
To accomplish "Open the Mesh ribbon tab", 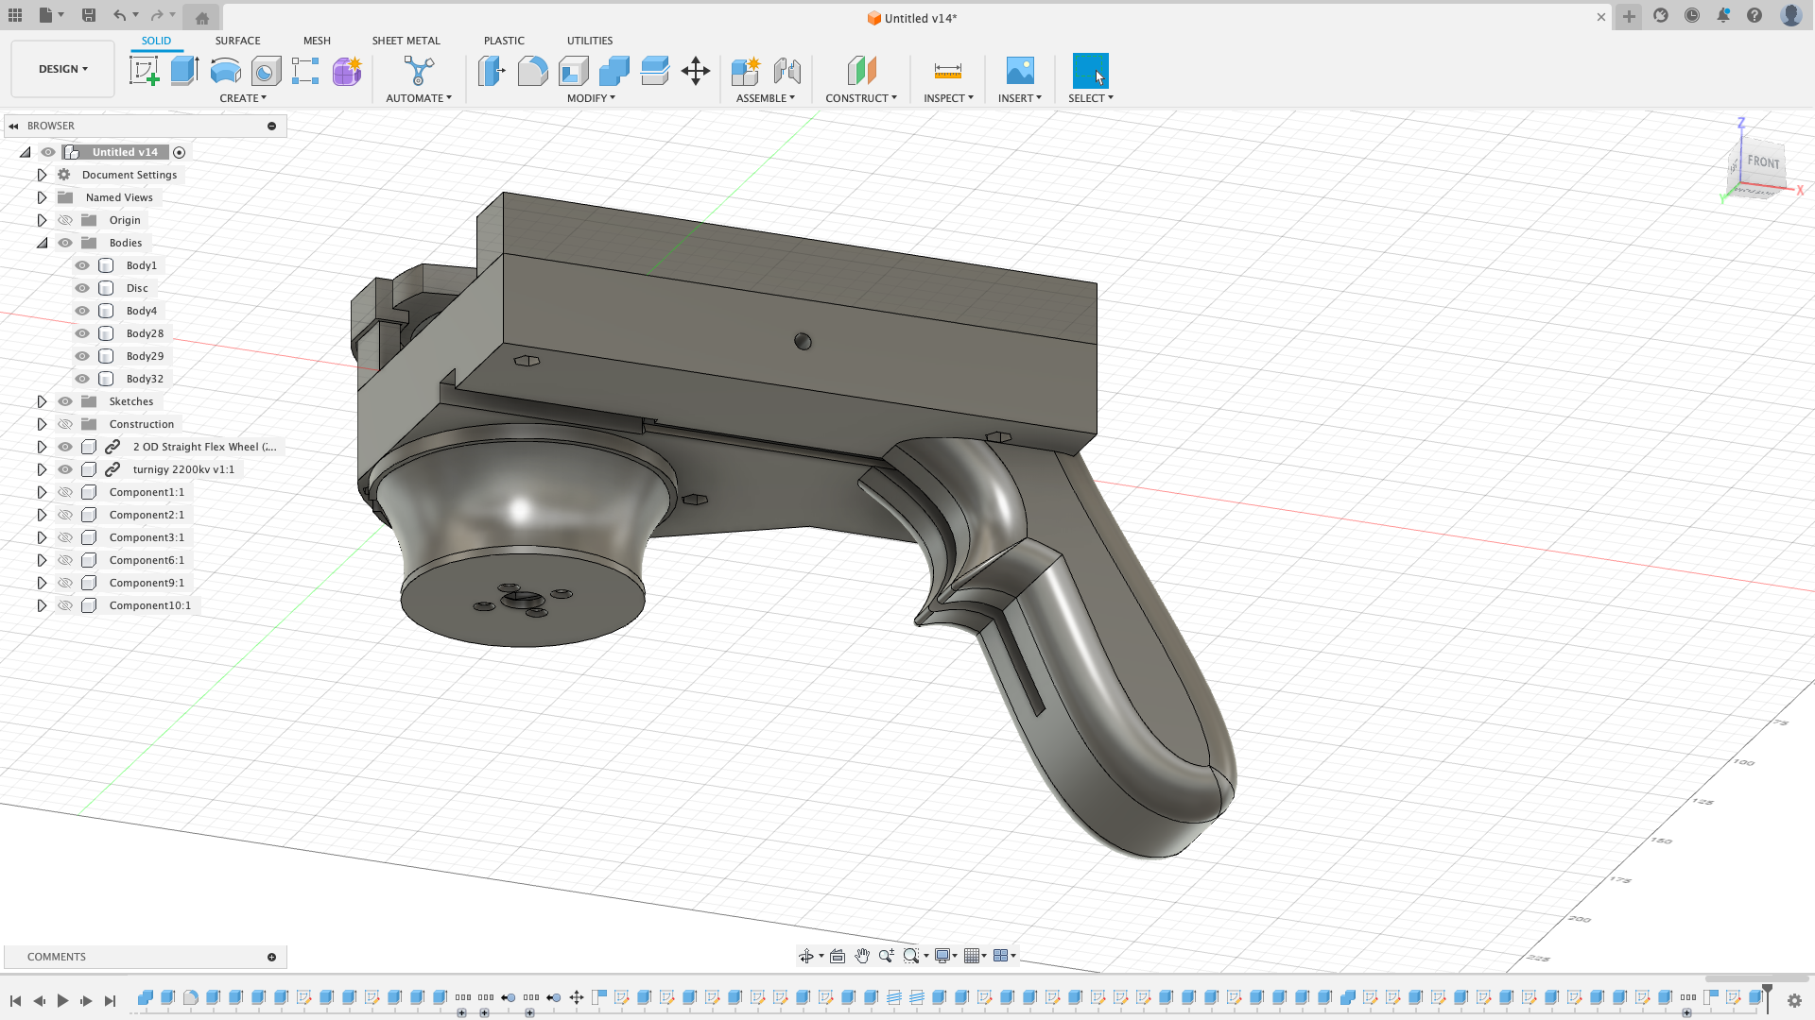I will click(x=317, y=40).
